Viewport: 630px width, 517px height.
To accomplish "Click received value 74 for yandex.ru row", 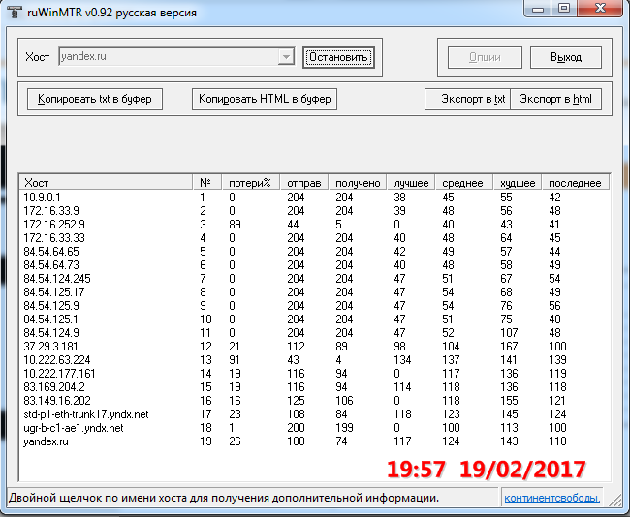I will click(341, 441).
